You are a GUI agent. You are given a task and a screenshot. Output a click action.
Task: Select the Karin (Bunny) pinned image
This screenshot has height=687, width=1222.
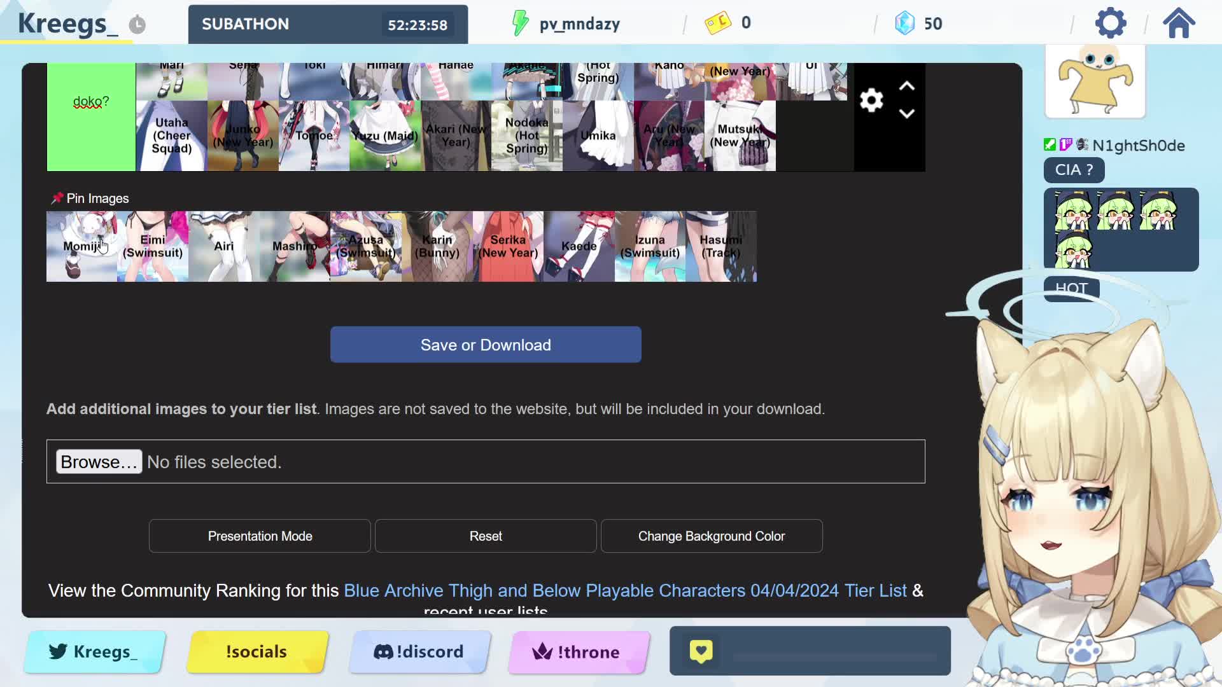point(437,247)
